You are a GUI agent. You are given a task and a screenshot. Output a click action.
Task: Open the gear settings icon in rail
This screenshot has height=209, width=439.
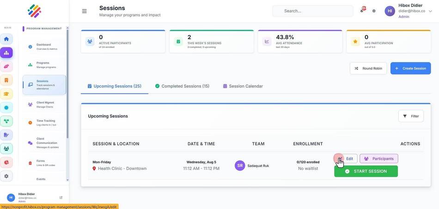[x=6, y=176]
